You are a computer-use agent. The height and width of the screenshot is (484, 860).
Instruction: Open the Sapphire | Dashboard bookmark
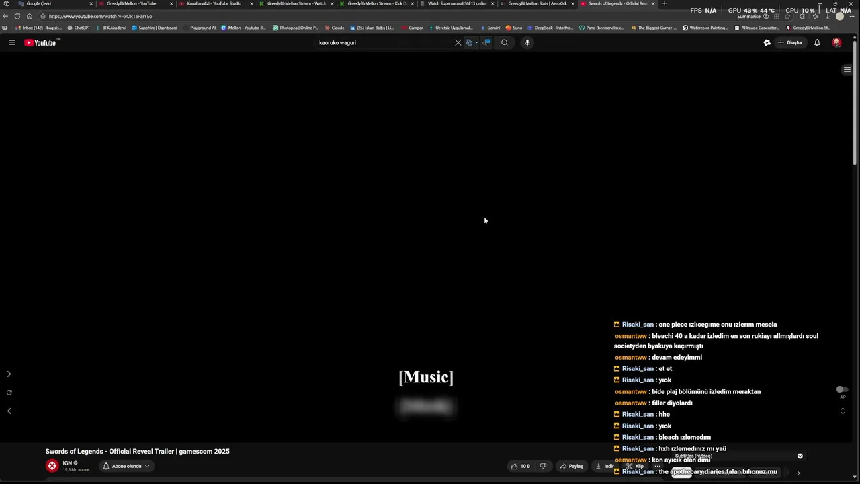coord(155,28)
